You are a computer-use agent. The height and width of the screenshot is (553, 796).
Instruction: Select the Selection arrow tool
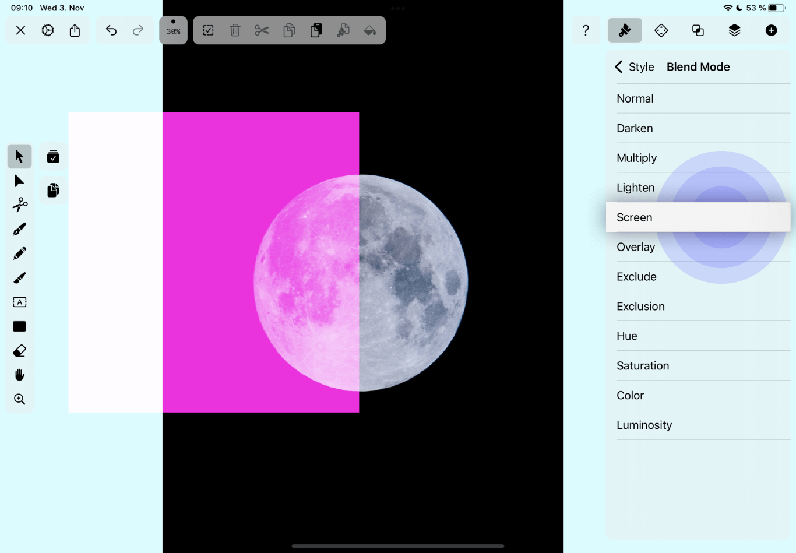tap(19, 156)
